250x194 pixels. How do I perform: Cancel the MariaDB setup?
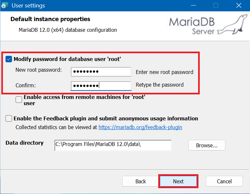[224, 181]
